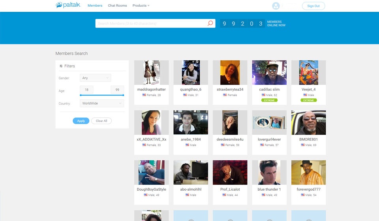Click the Clear All button
The image size is (379, 221).
point(101,121)
